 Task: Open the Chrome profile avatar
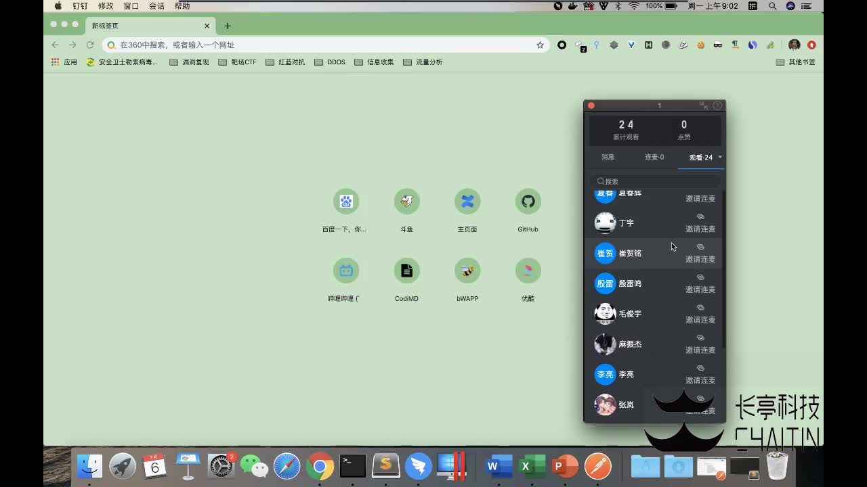pos(795,45)
